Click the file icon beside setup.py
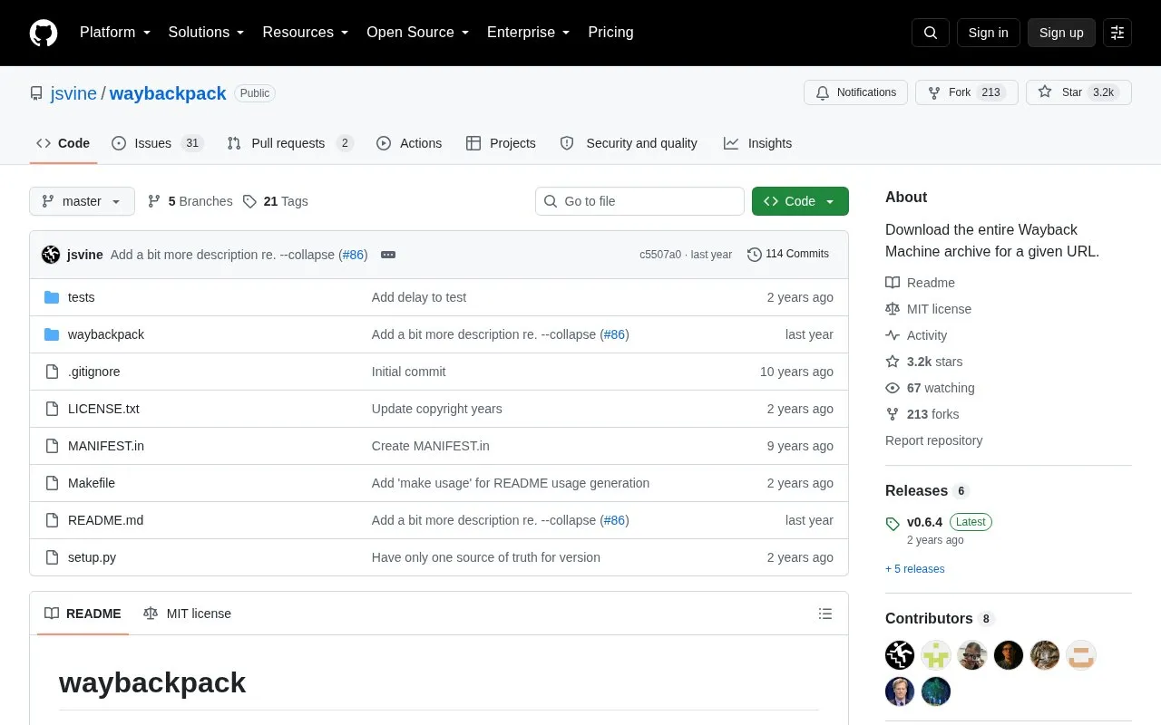Screen dimensions: 1161x725 tap(52, 557)
